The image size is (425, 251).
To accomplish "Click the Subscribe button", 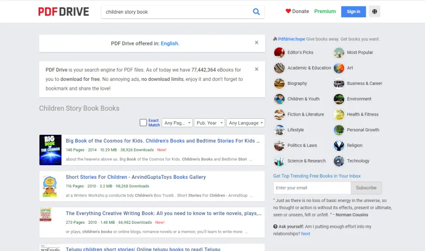I will point(366,188).
